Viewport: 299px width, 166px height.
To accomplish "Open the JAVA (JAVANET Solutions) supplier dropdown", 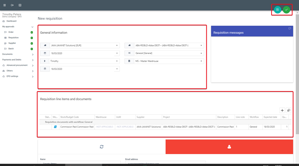I will (x=80, y=45).
